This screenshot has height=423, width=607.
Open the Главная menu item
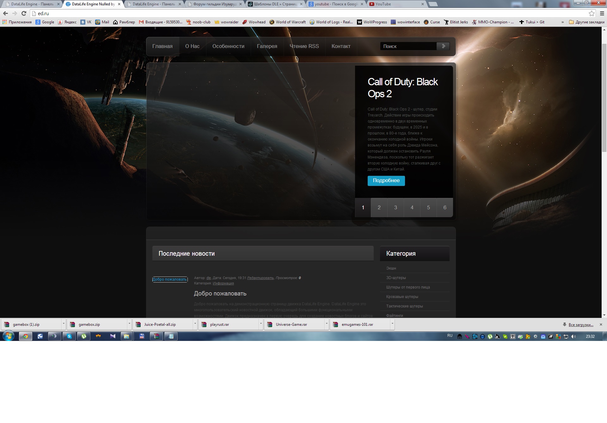[162, 46]
